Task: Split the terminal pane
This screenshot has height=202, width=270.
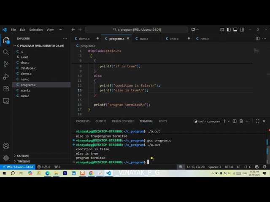Action: tap(235, 121)
